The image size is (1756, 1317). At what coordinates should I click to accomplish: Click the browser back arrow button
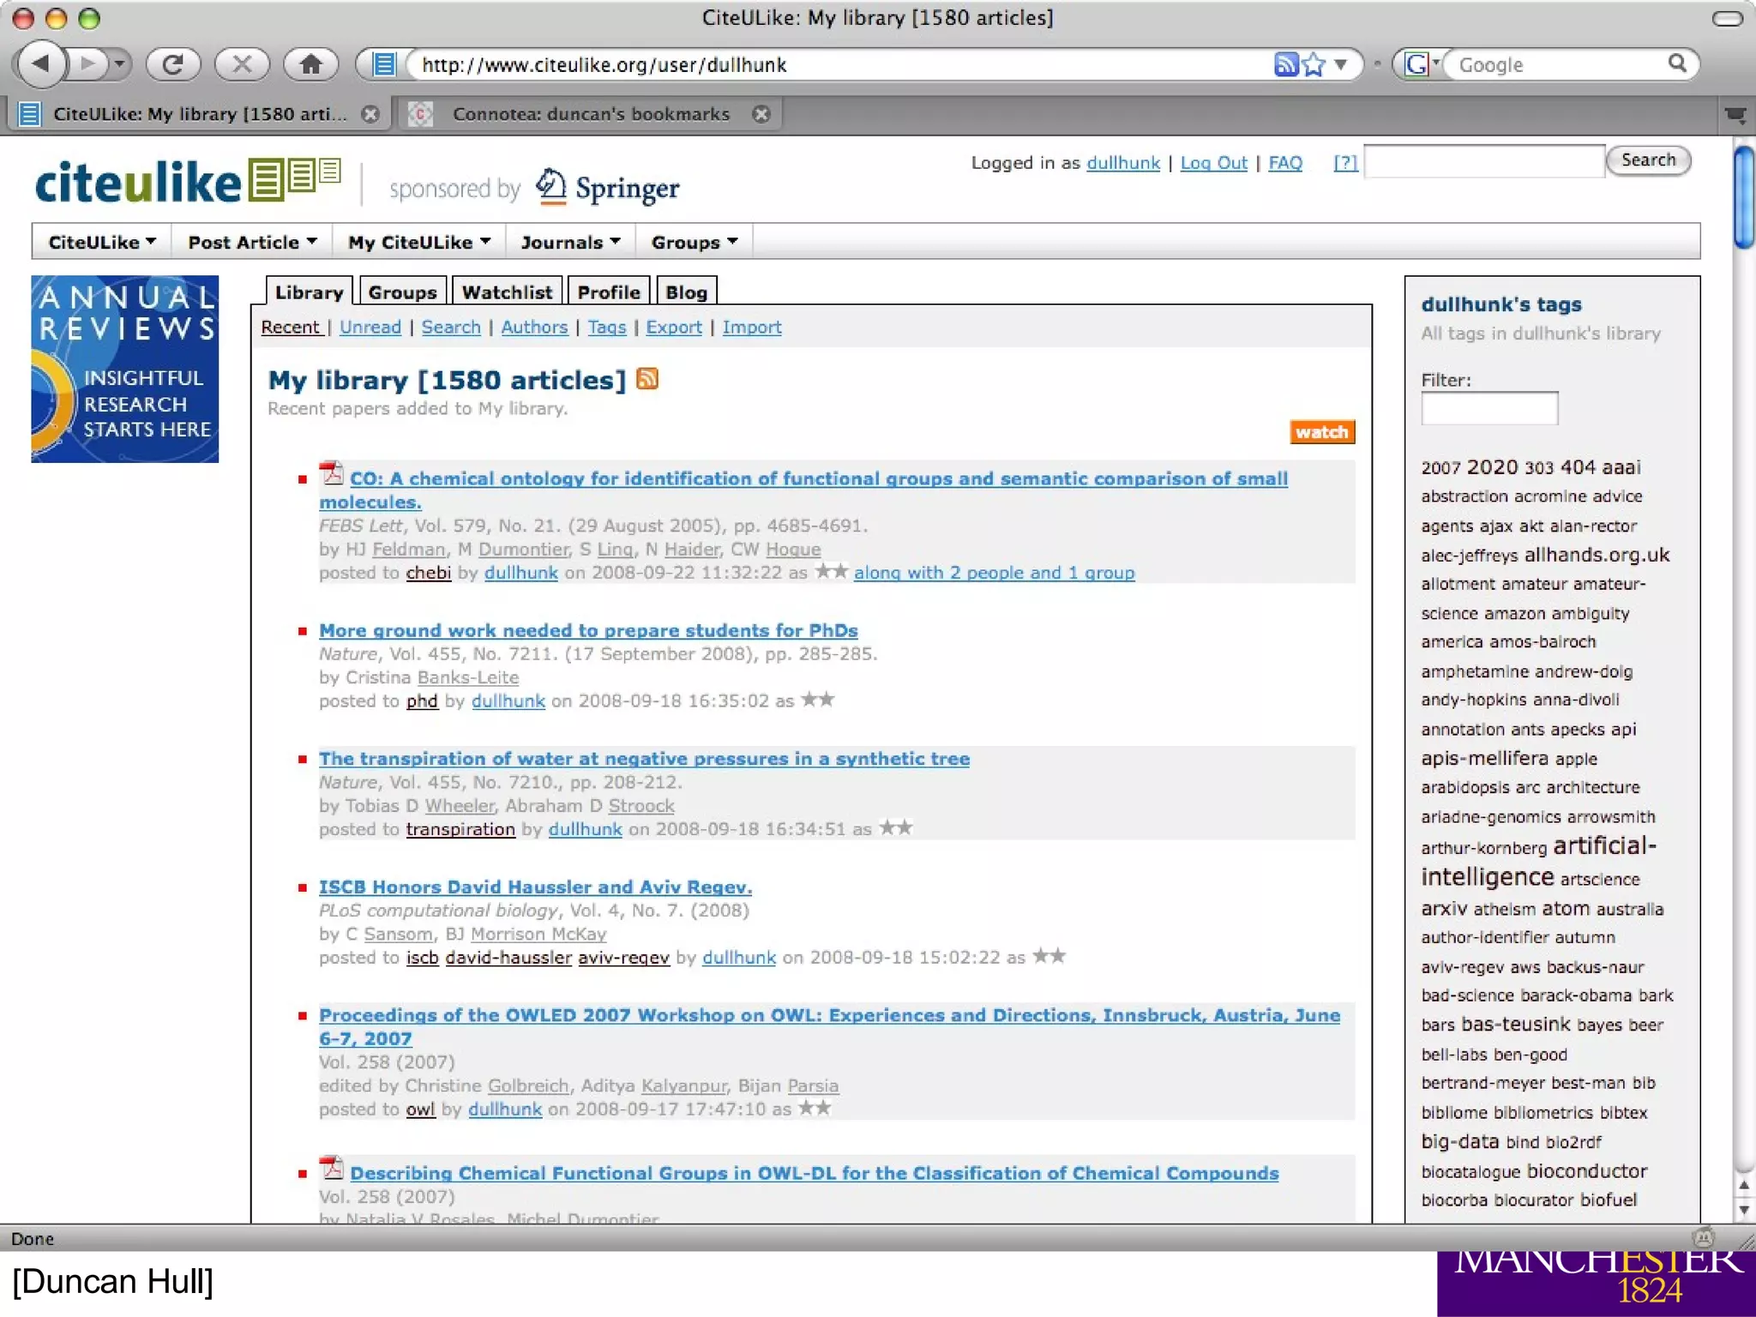point(40,64)
